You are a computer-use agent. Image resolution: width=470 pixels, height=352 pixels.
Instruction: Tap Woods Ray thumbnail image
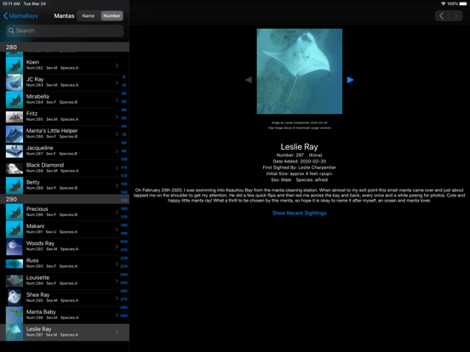coord(14,247)
